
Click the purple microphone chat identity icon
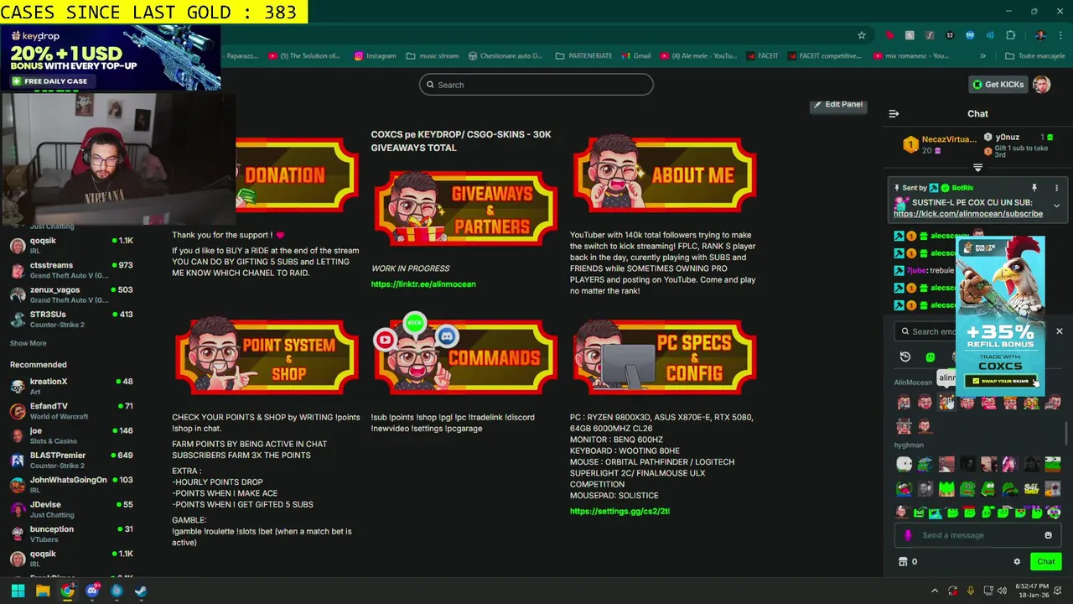(x=908, y=535)
